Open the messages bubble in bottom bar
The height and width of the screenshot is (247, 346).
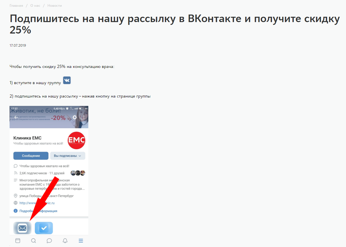[x=49, y=241]
